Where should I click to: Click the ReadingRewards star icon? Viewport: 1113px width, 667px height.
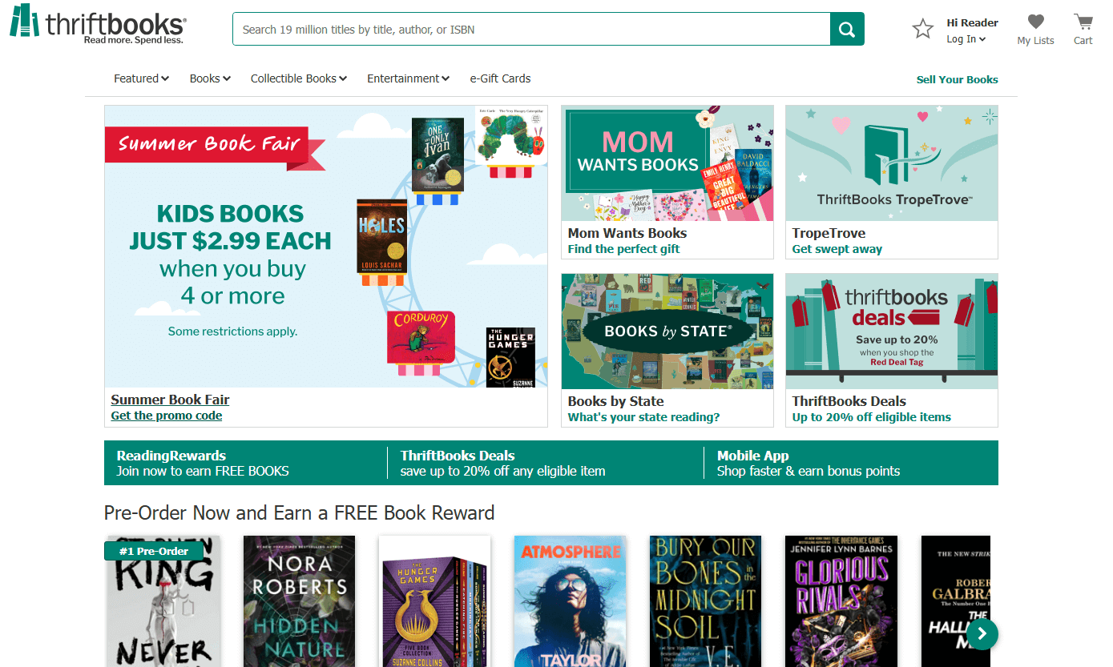923,30
